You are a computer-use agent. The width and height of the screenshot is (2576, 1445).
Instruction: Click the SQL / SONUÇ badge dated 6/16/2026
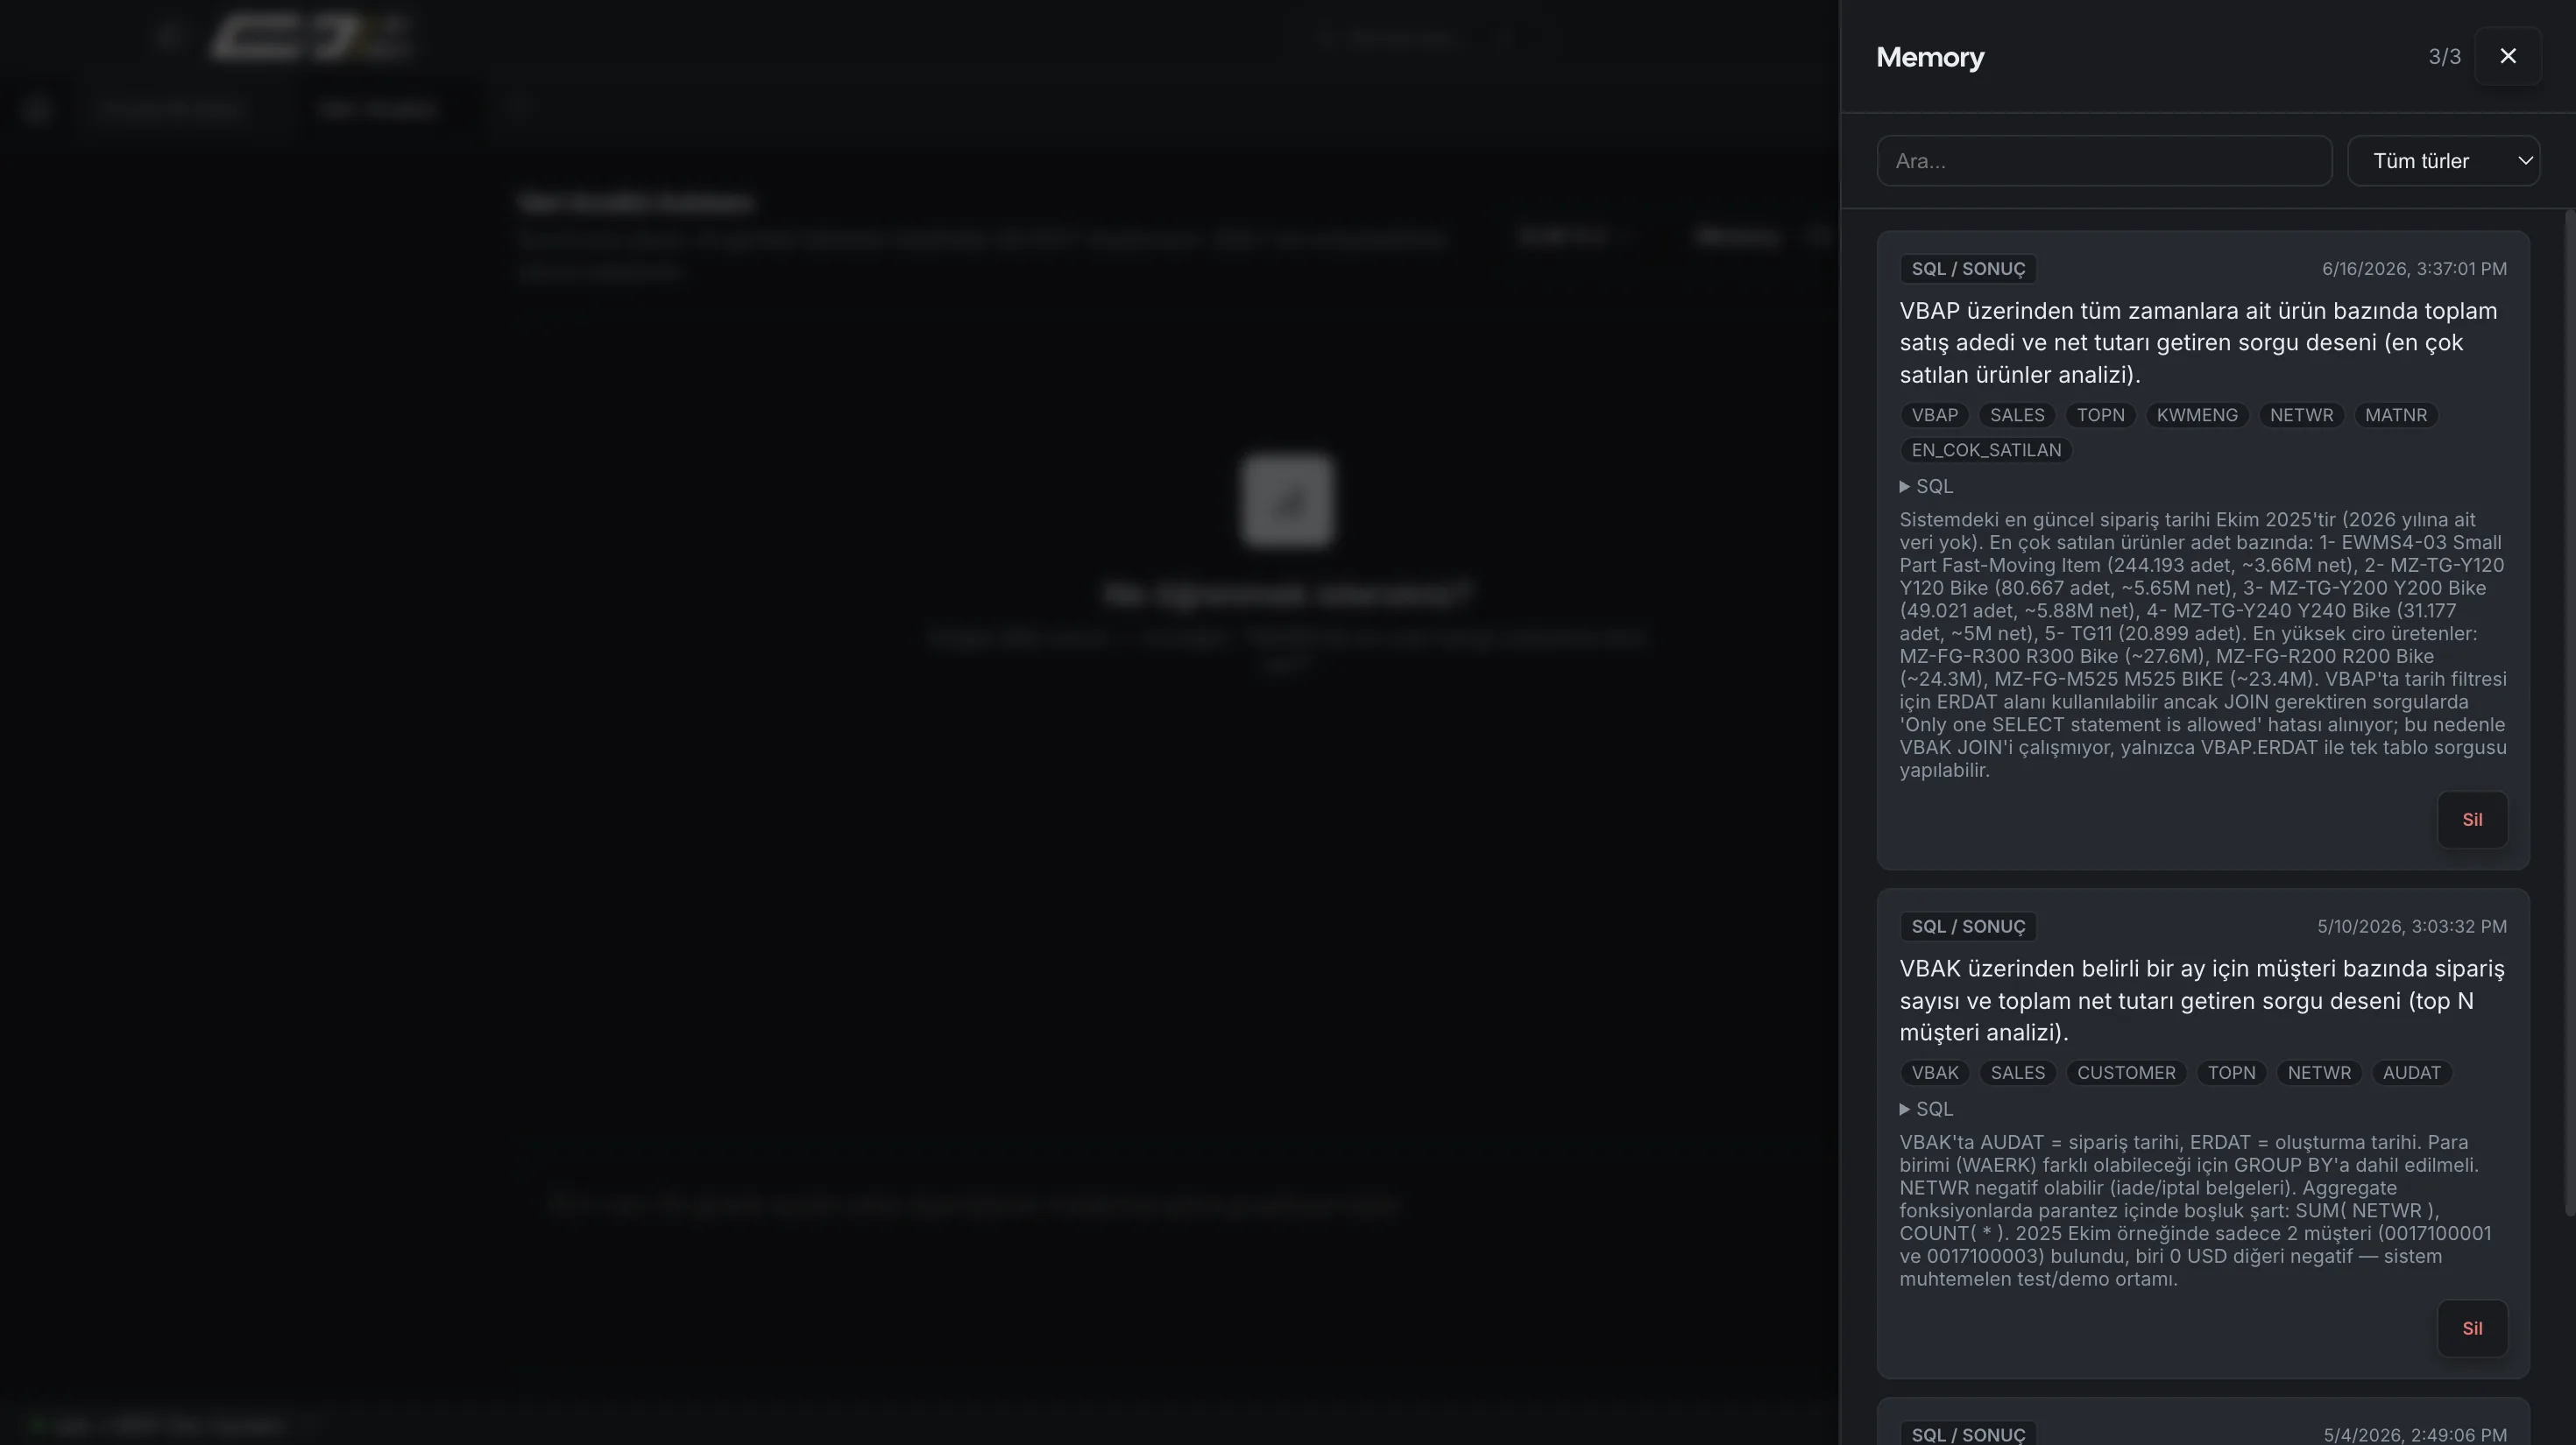coord(1968,270)
